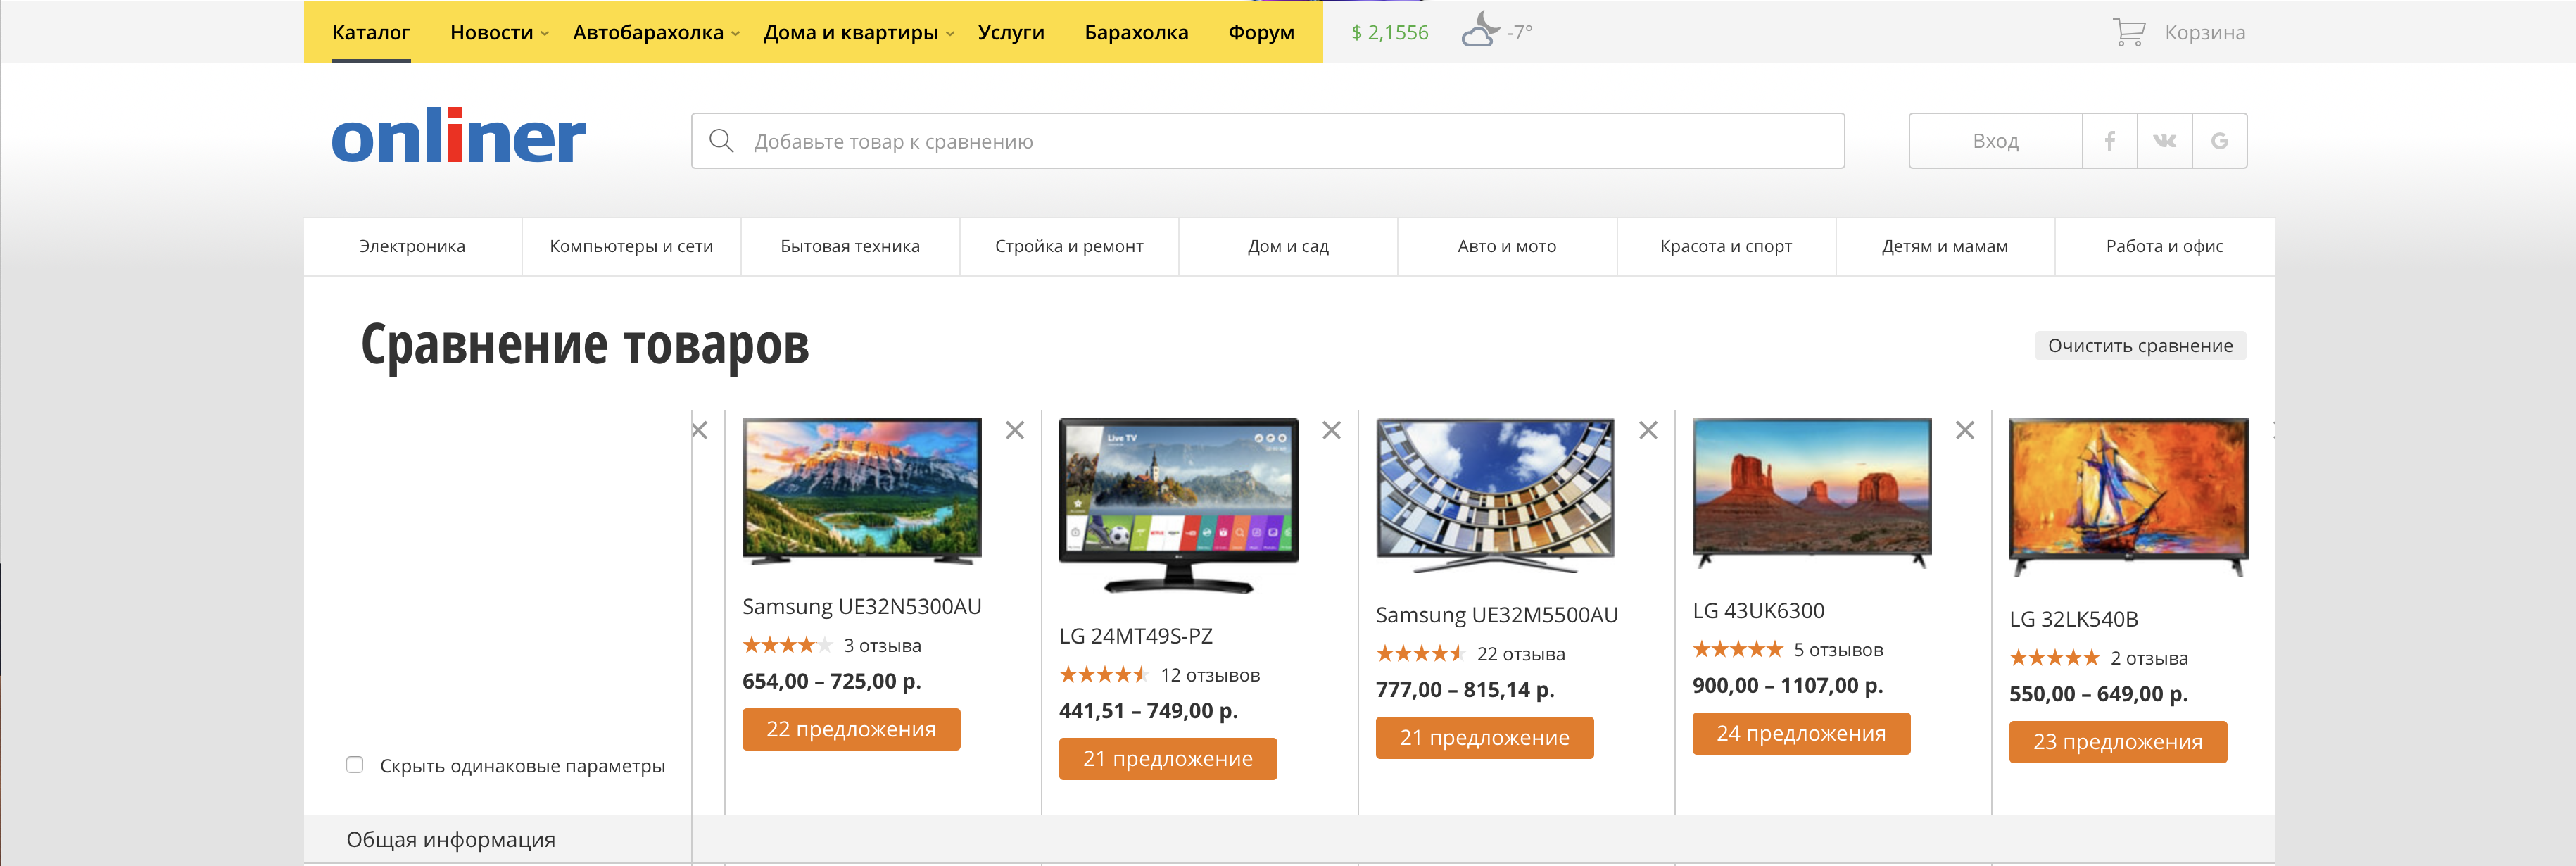The width and height of the screenshot is (2576, 866).
Task: Log in with Facebook icon
Action: click(x=2109, y=141)
